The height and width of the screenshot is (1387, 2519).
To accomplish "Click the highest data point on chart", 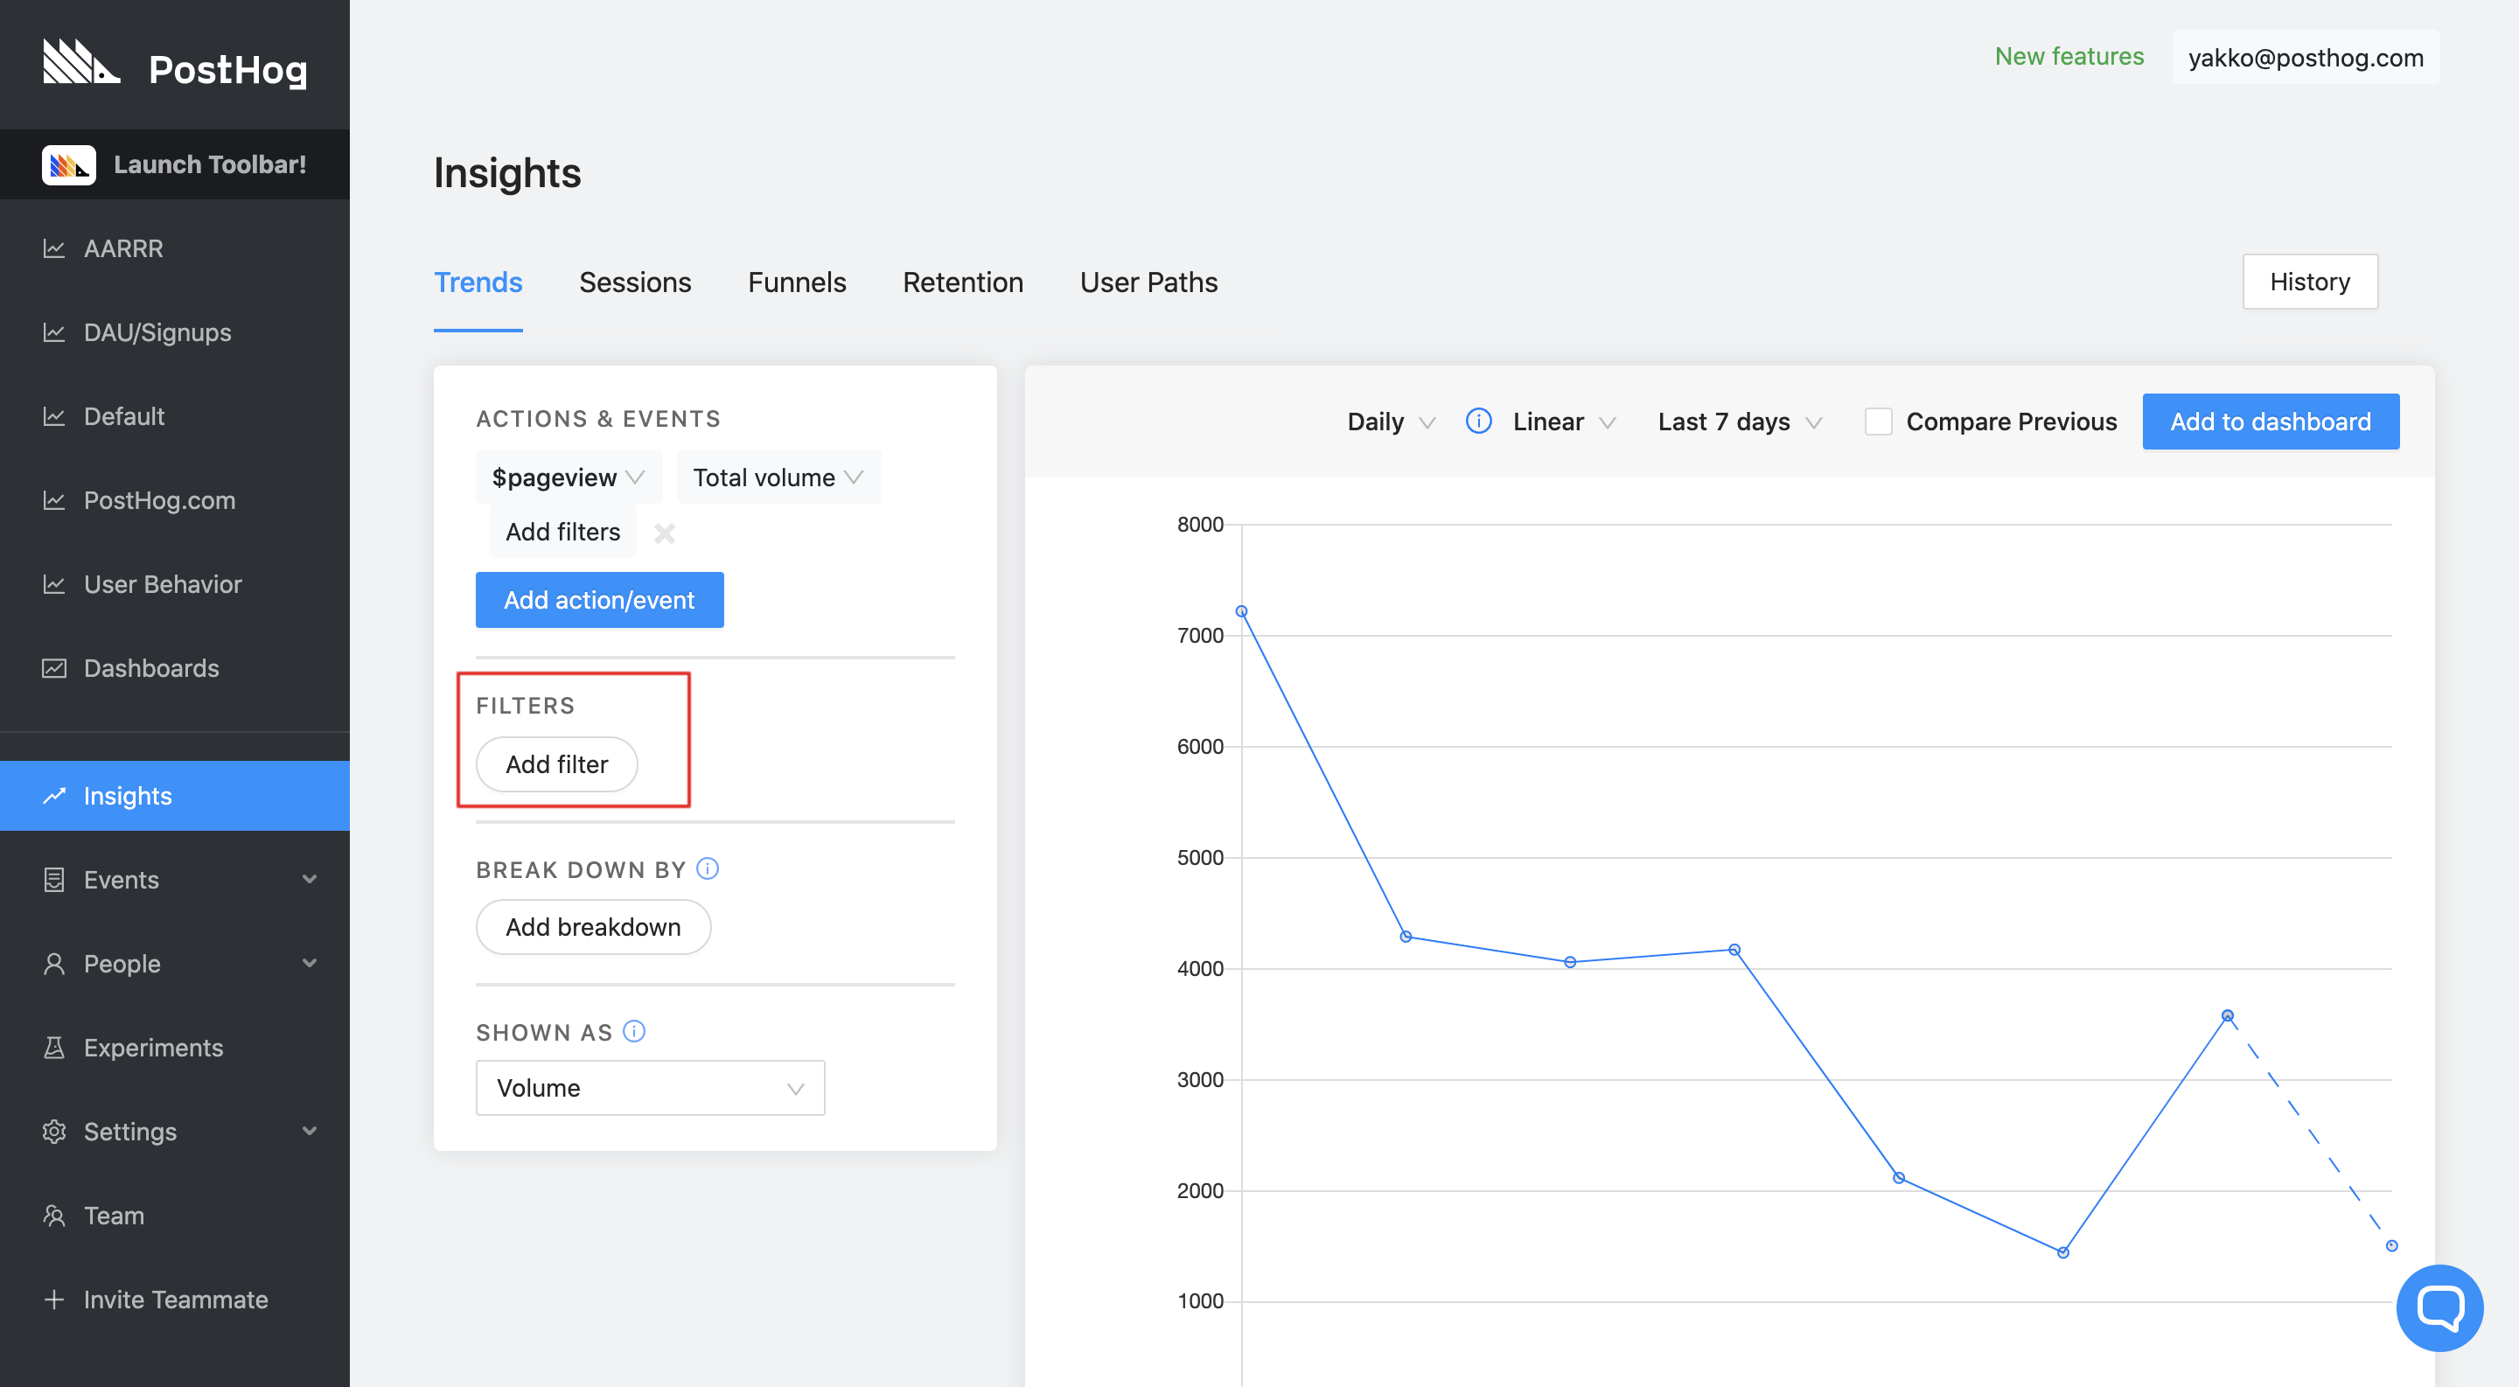I will coord(1241,612).
